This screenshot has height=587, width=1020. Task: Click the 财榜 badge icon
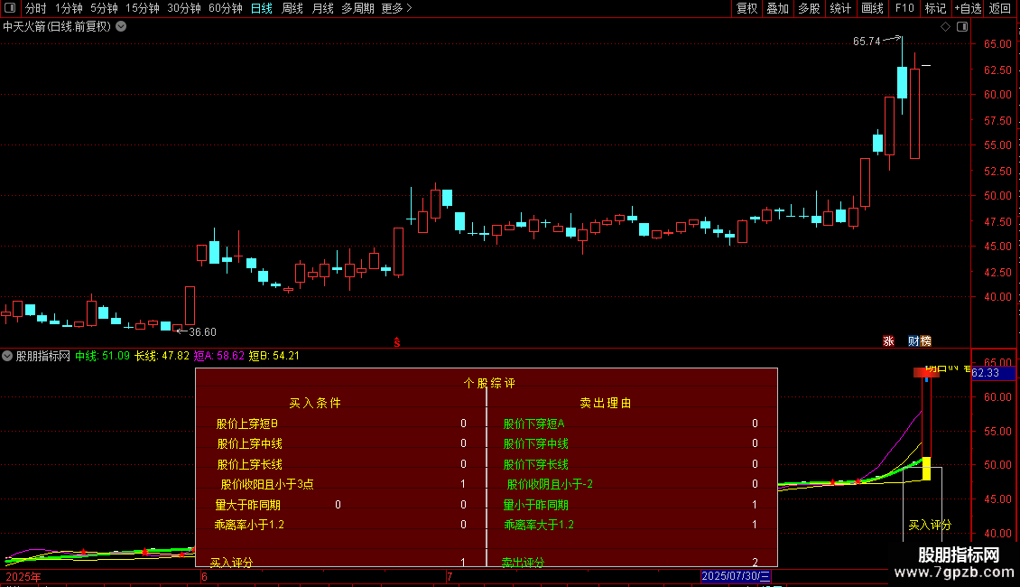click(920, 341)
